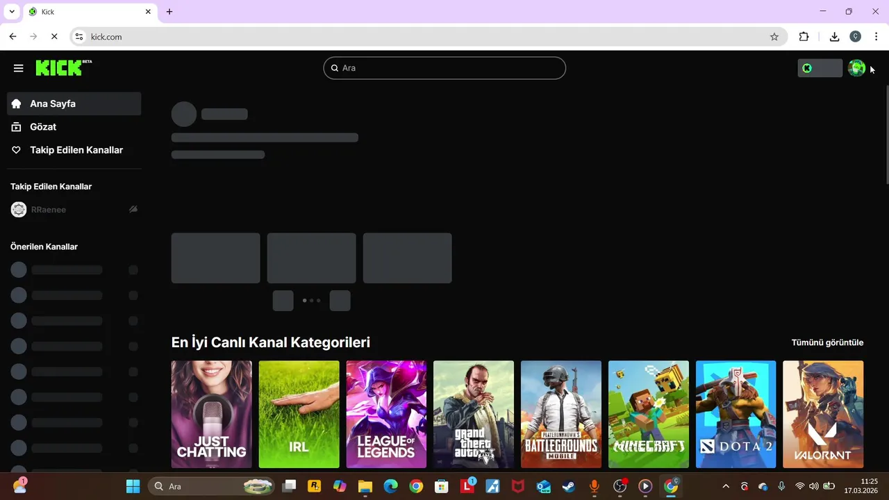Open Rockstar Games Launcher from taskbar

coord(315,486)
